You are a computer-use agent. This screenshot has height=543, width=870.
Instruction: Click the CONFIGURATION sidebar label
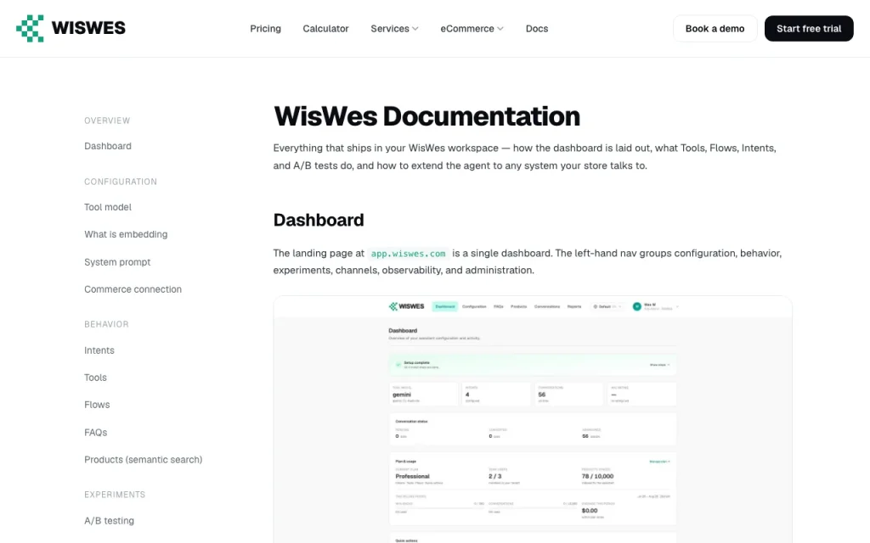pos(121,182)
